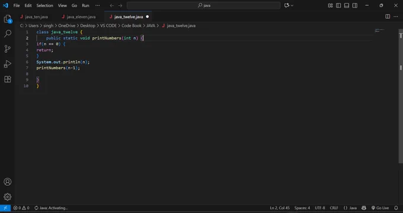Click Java: Activating status
403x213 pixels.
point(51,208)
